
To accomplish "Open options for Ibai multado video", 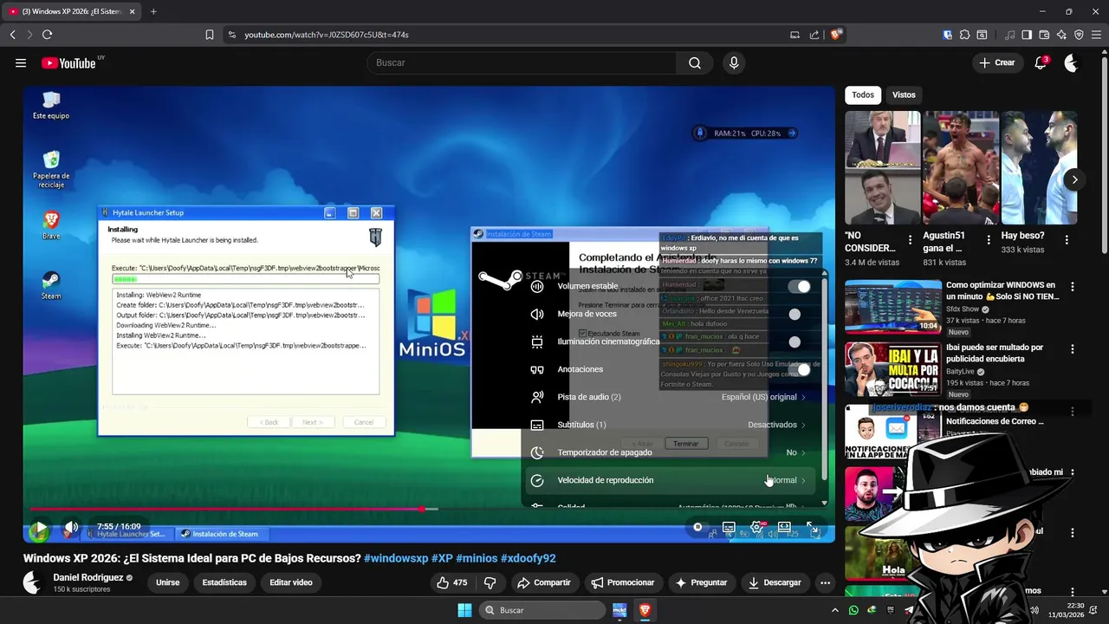I will pyautogui.click(x=1073, y=349).
